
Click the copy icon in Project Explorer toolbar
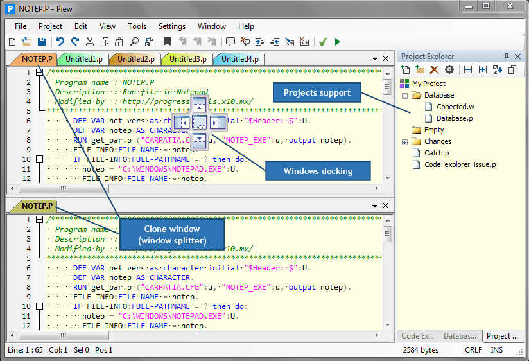(512, 69)
